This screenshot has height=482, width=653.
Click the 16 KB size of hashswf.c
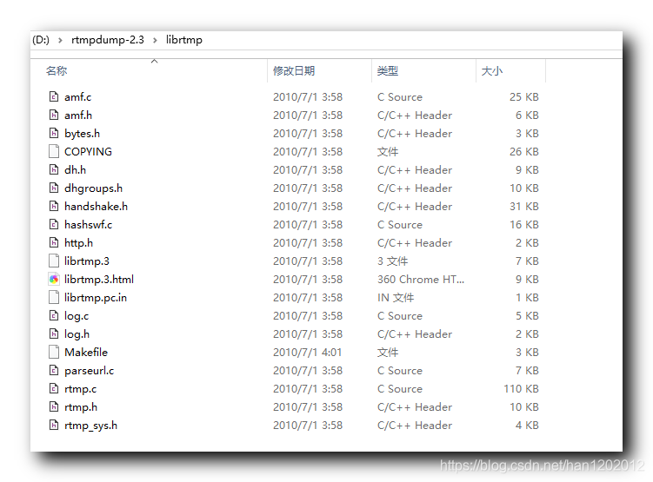(524, 225)
